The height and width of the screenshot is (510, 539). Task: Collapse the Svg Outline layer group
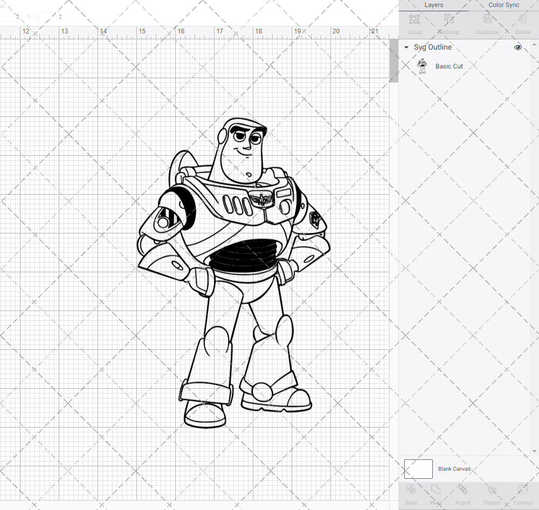tap(406, 47)
